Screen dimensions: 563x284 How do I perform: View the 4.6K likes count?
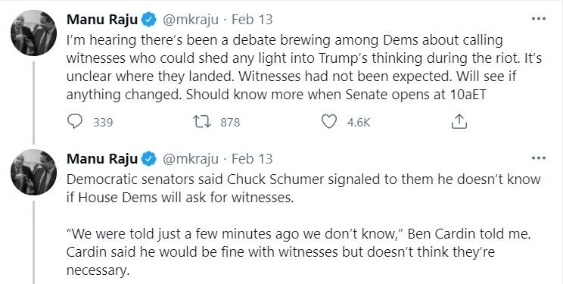click(359, 122)
